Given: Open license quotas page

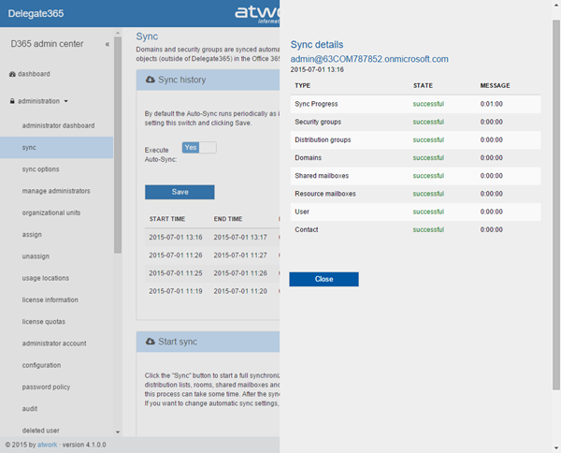Looking at the screenshot, I should (44, 322).
